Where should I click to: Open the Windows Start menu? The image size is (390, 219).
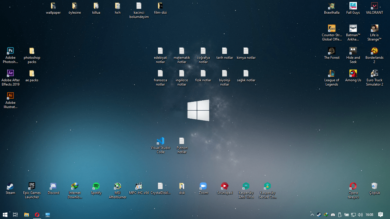click(x=5, y=215)
